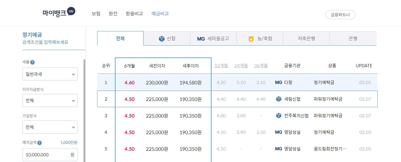Click the 농/축협 medal icon in the tab
This screenshot has width=401, height=162.
251,39
